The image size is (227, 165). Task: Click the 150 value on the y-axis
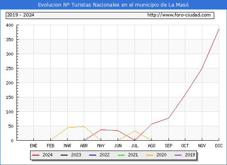9,97
